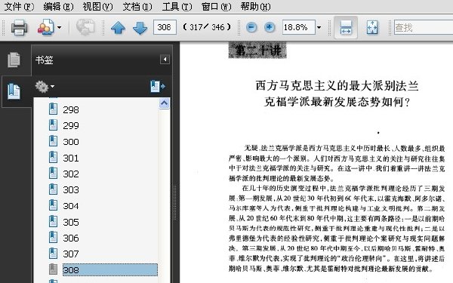Select bookmark 300

[x=71, y=142]
